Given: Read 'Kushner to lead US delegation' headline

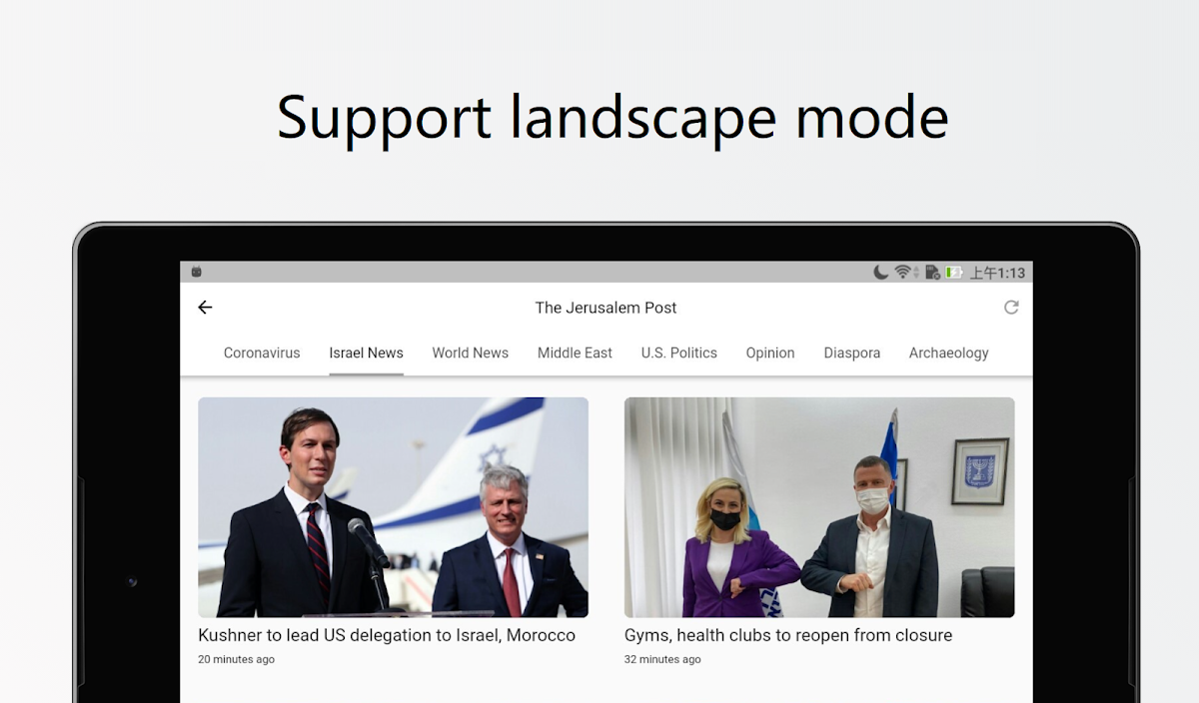Looking at the screenshot, I should click(387, 635).
